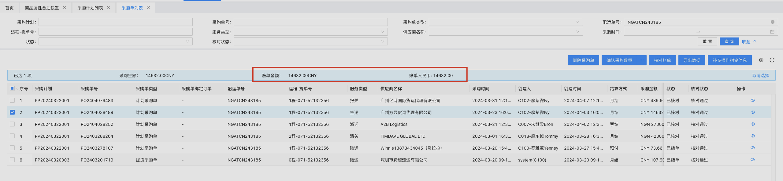
Task: Click calendar icon in 采购时间 field
Action: point(772,32)
